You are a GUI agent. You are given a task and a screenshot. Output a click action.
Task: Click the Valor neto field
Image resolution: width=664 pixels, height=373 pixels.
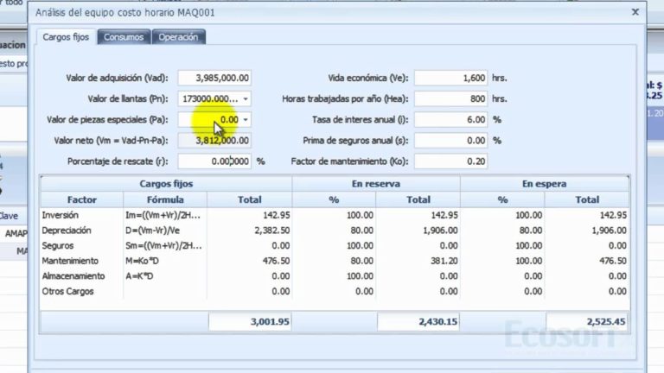click(214, 141)
